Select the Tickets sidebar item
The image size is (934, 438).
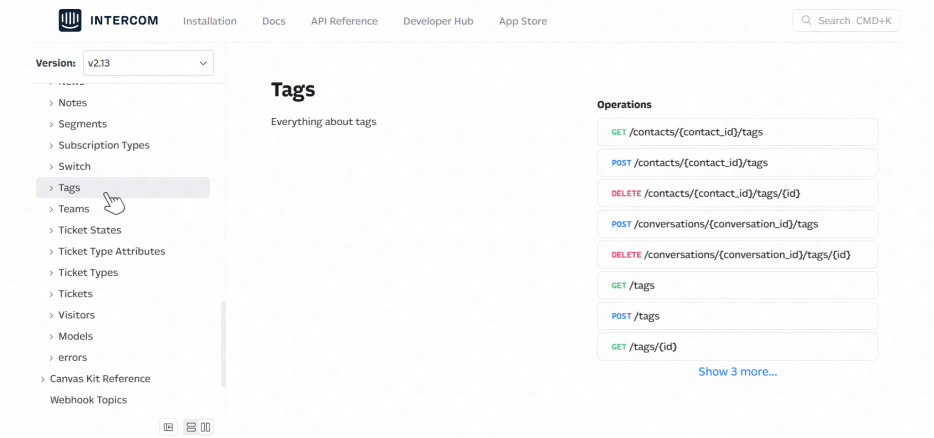coord(75,294)
